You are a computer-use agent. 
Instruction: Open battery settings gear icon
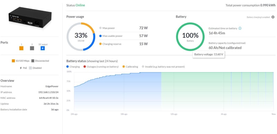click(273, 17)
